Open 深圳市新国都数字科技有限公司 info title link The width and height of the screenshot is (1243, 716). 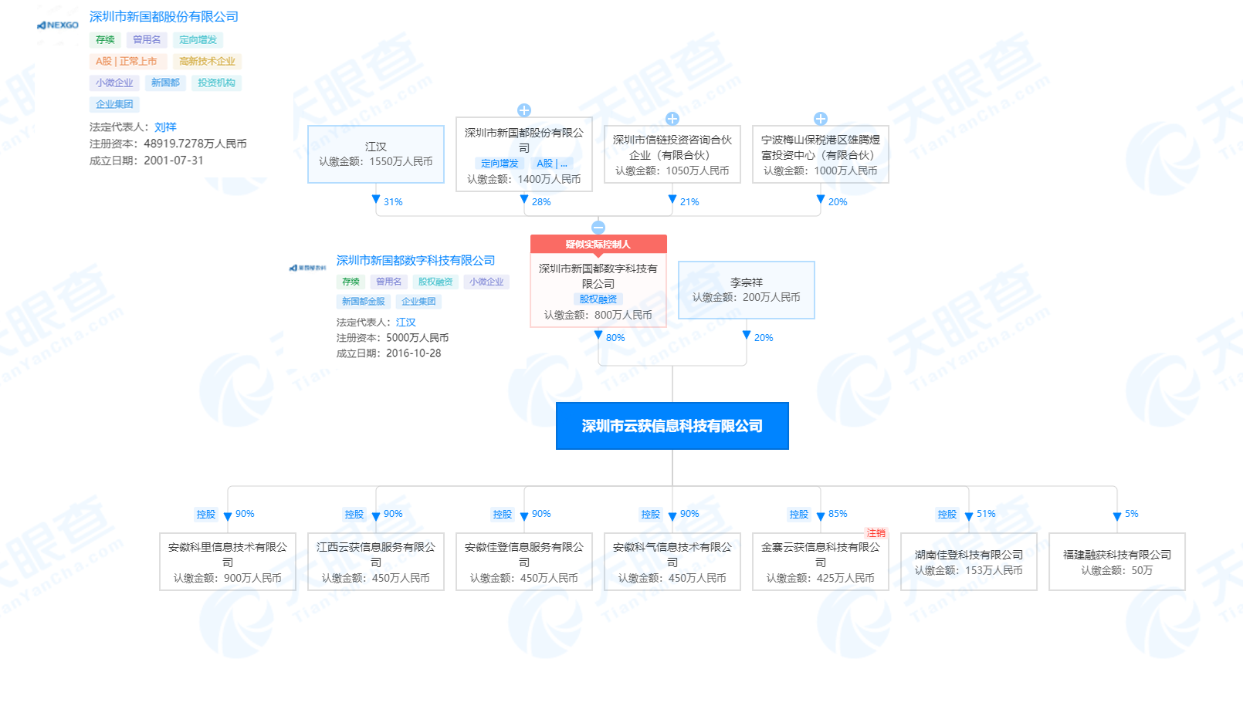pos(415,261)
